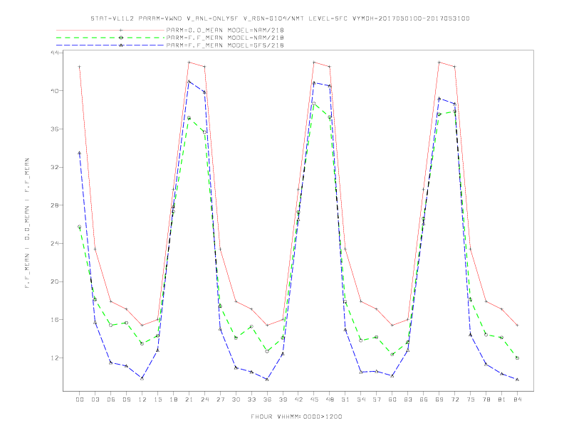Click x-axis forecast hour label 15

(x=157, y=399)
